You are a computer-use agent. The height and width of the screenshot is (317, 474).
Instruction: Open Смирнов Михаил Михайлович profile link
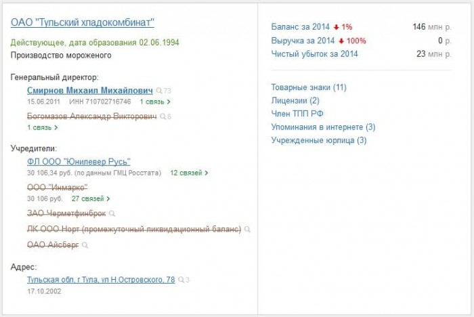(x=90, y=90)
